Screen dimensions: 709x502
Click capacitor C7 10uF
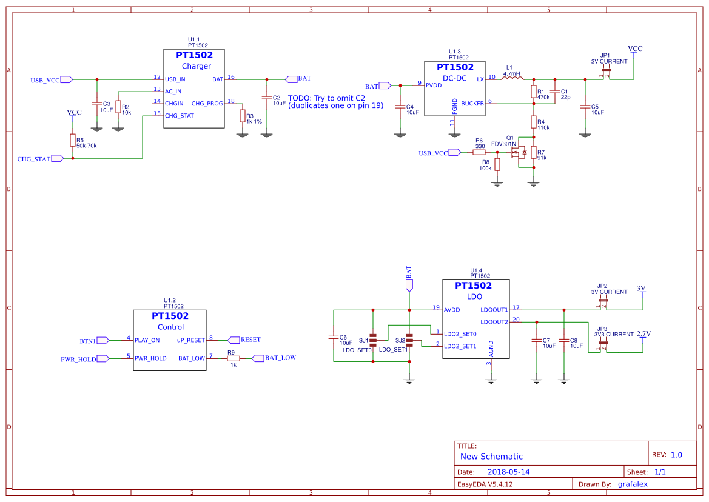(x=536, y=341)
